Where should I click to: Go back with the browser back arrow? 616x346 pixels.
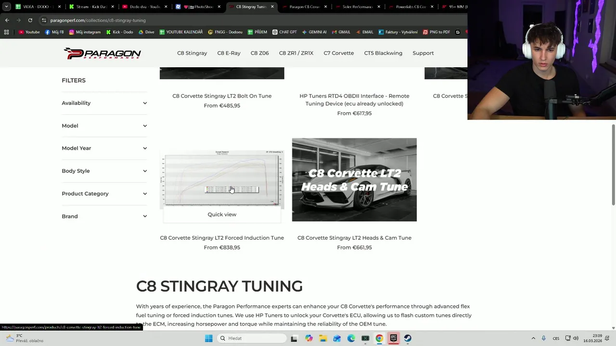(7, 20)
